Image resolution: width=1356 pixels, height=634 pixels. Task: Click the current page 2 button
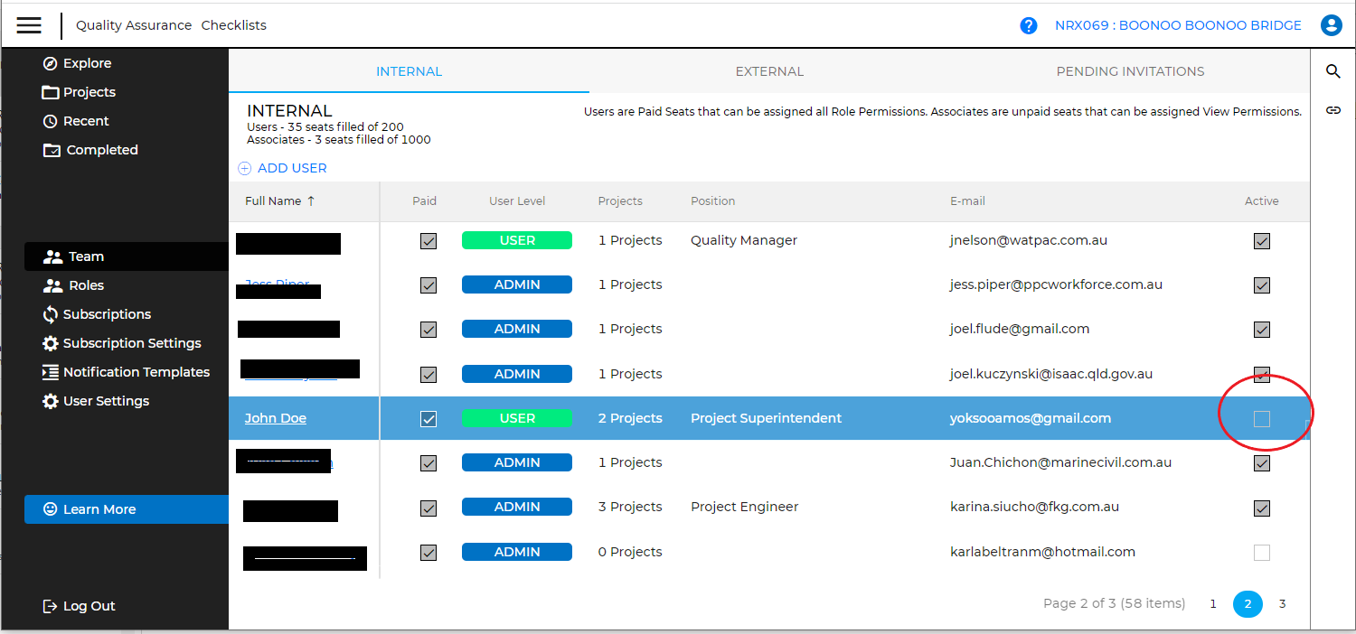point(1248,604)
